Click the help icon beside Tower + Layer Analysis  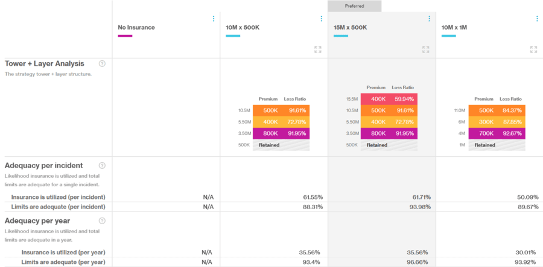click(x=102, y=63)
